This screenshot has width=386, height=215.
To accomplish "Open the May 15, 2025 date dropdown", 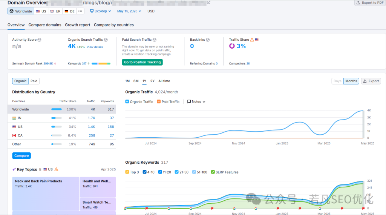I will click(129, 11).
